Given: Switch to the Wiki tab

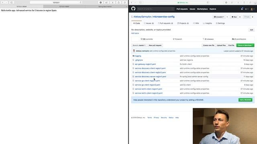Looking at the screenshot, I should (196, 23).
